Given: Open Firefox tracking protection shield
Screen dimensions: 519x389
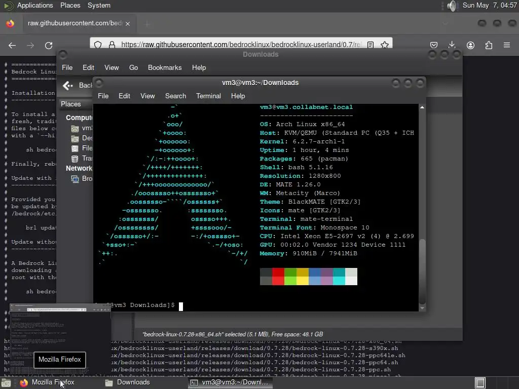Looking at the screenshot, I should tap(98, 45).
